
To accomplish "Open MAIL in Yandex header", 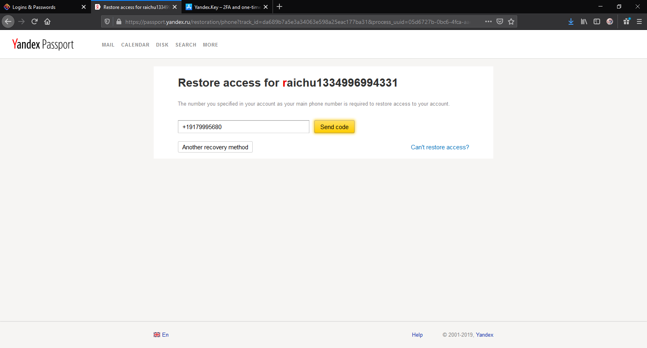I will [x=108, y=45].
